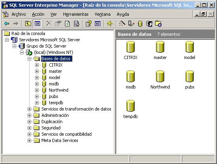217x164 pixels.
Task: Restore the inner console window
Action: click(204, 14)
